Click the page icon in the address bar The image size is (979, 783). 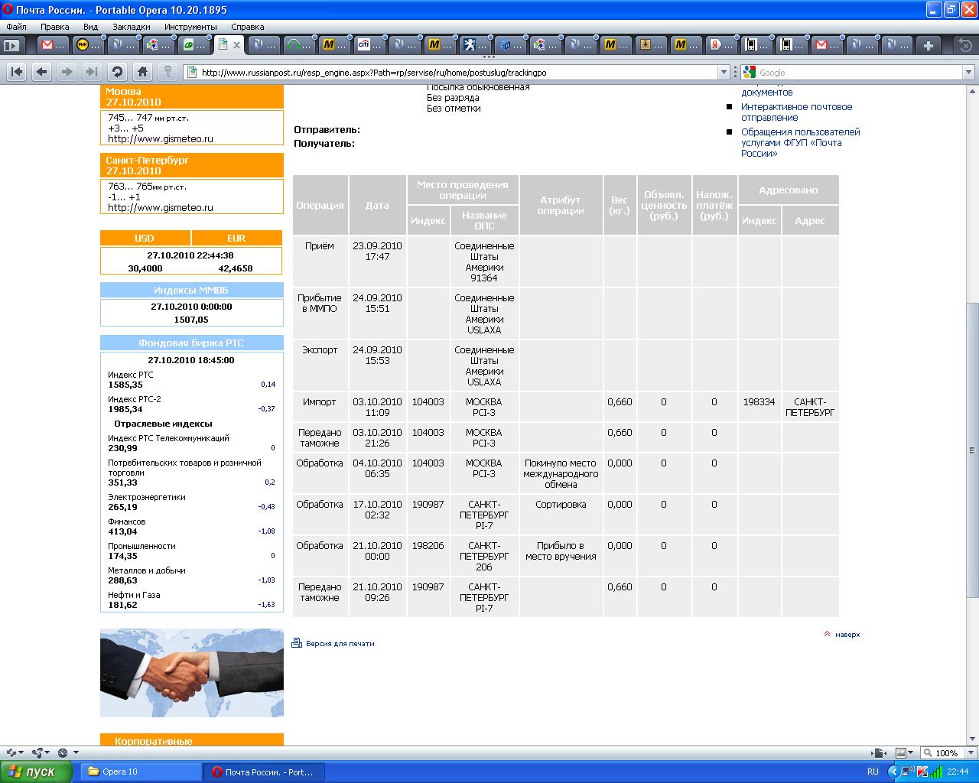[x=191, y=73]
